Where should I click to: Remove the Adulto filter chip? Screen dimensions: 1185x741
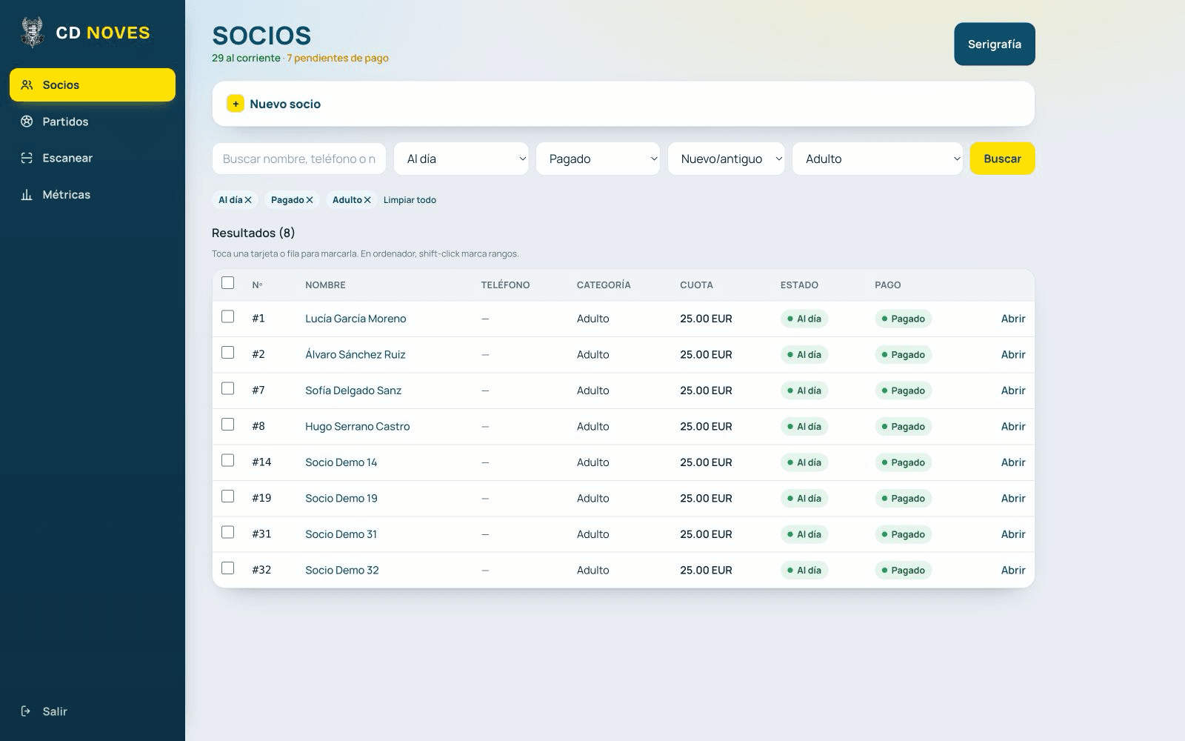pos(367,200)
